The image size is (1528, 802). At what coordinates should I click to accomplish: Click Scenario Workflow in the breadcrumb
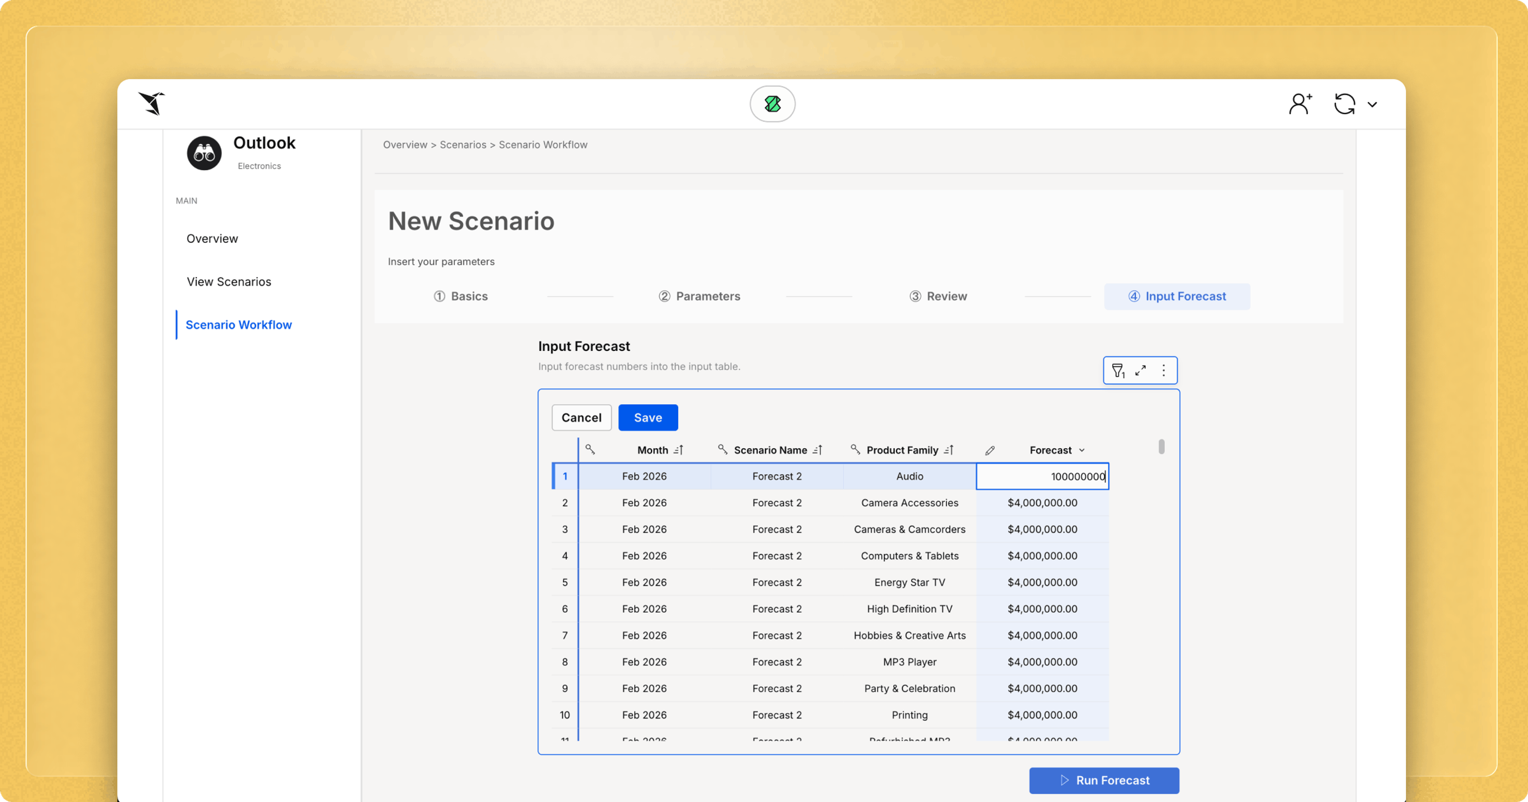tap(543, 145)
